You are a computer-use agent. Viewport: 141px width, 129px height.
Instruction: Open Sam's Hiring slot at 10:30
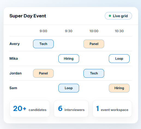(x=119, y=88)
